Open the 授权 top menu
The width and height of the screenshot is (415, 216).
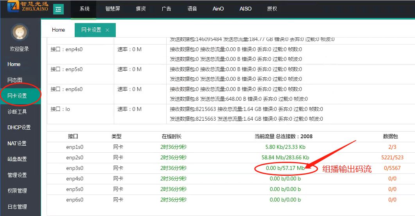(x=272, y=9)
